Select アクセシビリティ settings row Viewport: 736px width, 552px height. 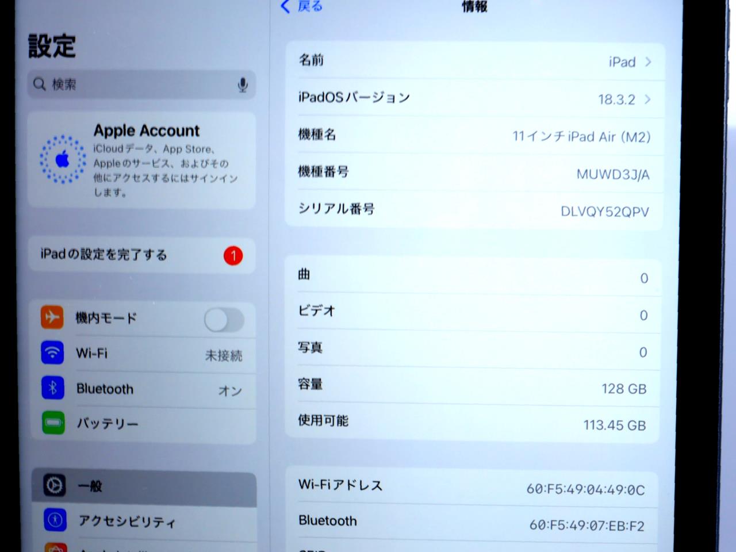click(x=144, y=522)
